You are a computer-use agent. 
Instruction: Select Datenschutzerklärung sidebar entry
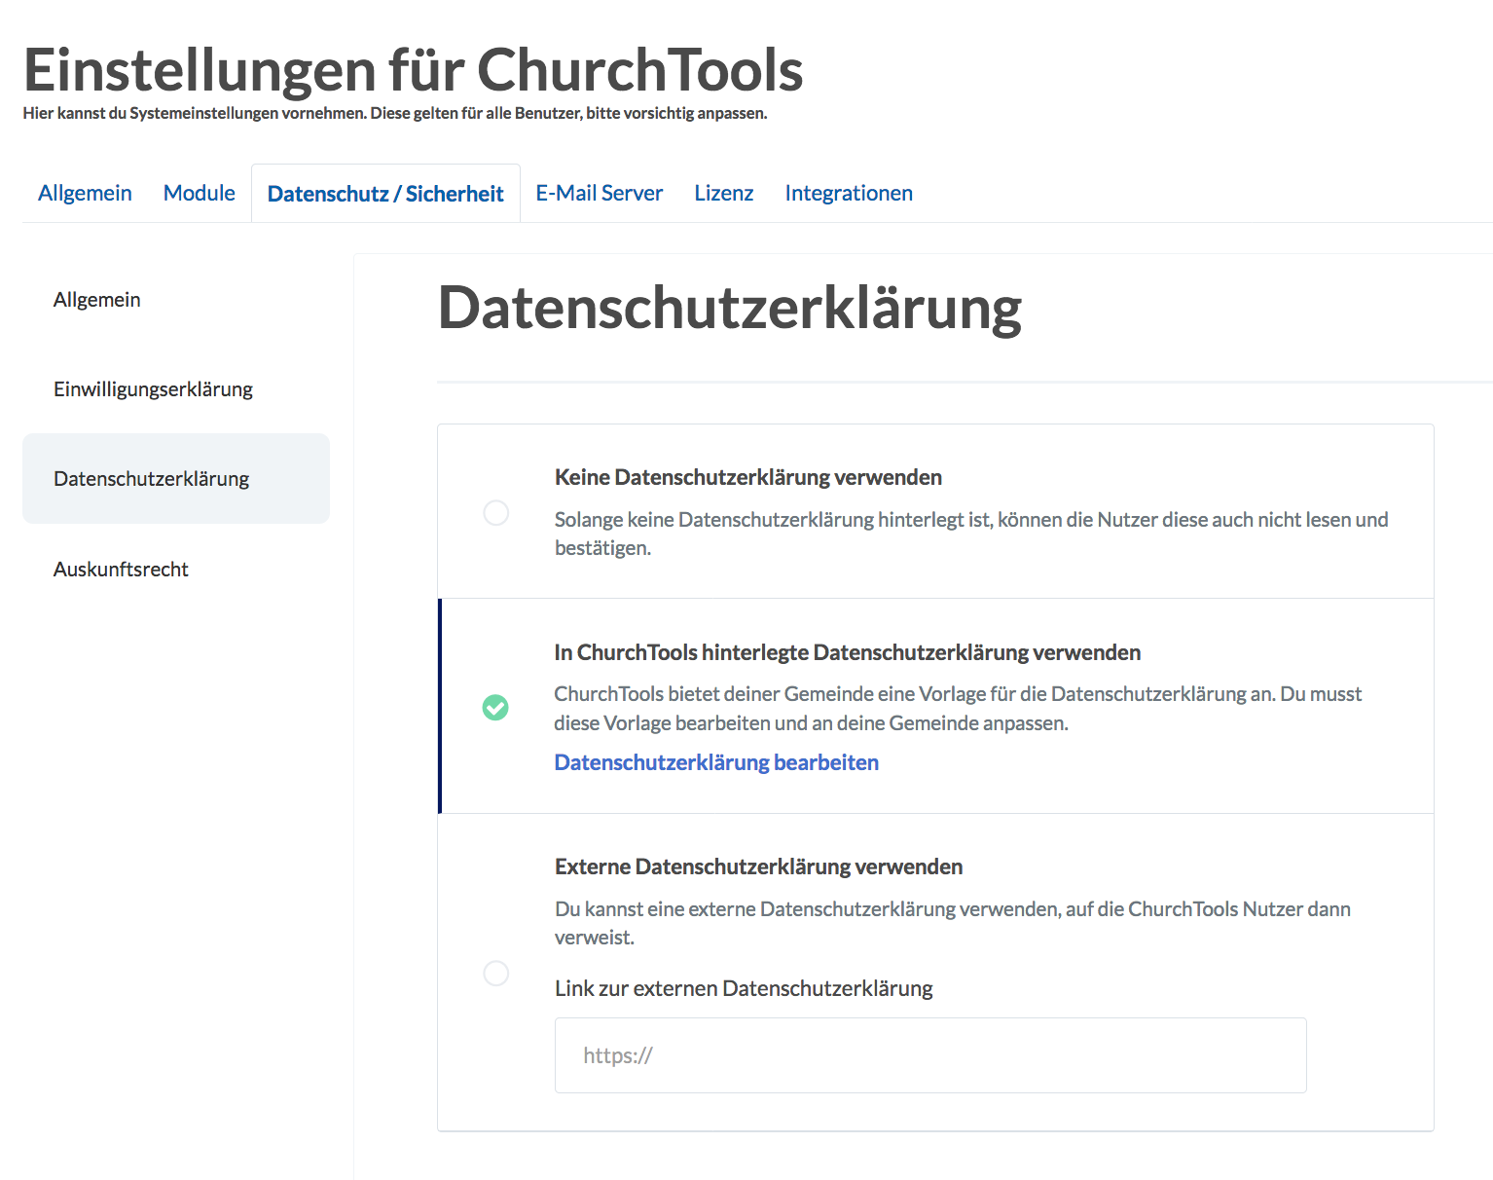tap(176, 479)
